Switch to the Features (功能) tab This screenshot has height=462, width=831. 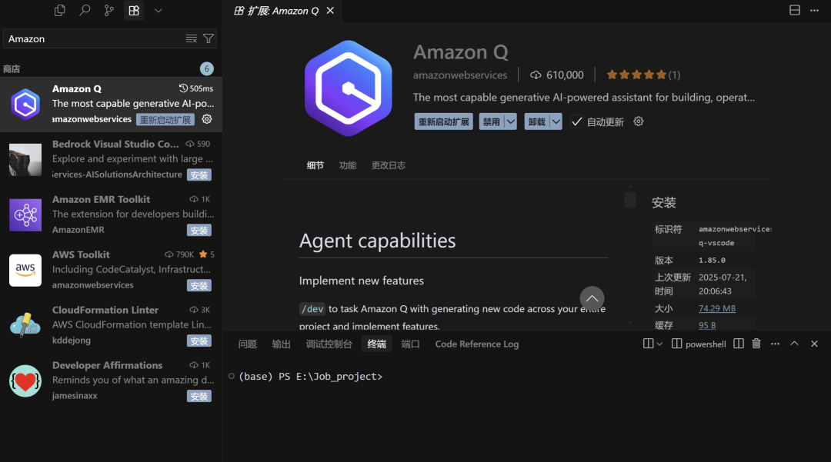coord(348,165)
